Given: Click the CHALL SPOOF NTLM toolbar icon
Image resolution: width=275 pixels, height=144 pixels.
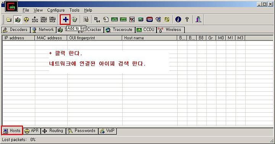Looking at the screenshot, I should [x=52, y=19].
